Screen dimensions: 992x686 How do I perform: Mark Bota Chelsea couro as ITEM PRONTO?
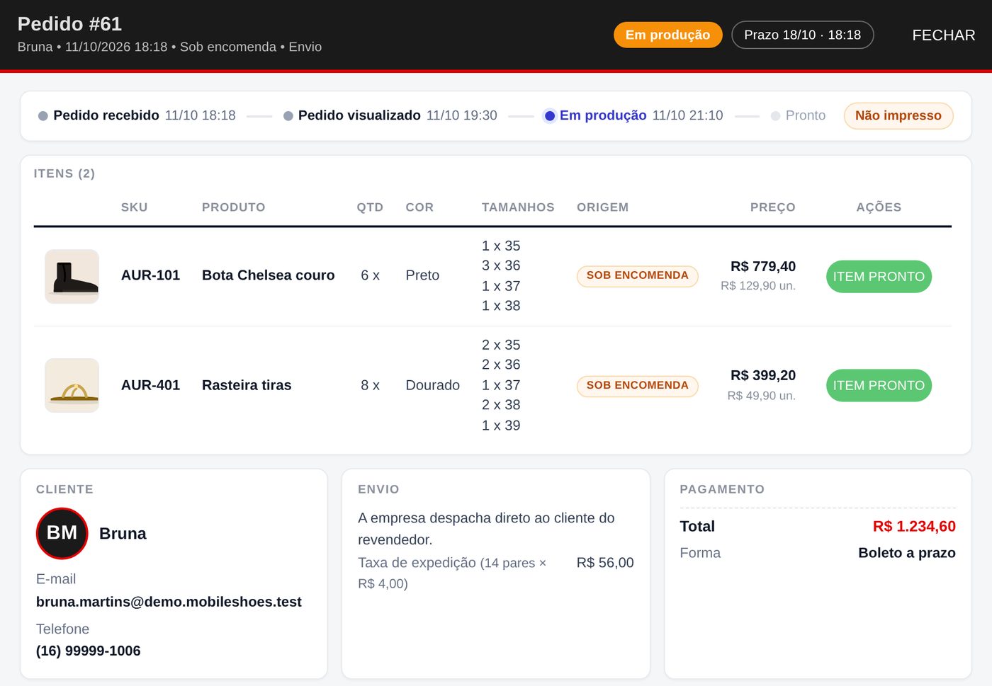point(879,276)
